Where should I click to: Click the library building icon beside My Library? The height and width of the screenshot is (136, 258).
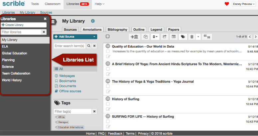point(53,22)
